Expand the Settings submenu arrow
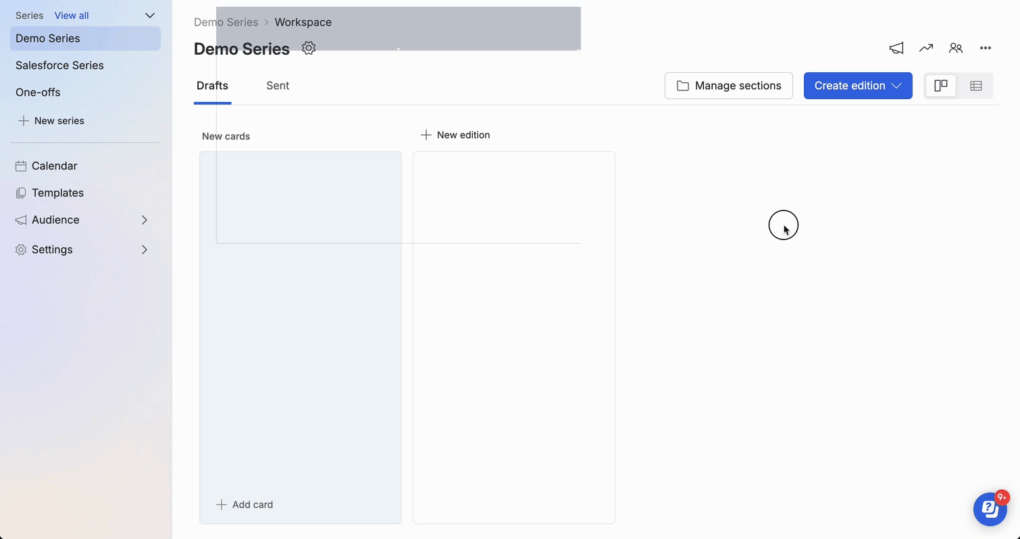Image resolution: width=1020 pixels, height=539 pixels. (145, 250)
